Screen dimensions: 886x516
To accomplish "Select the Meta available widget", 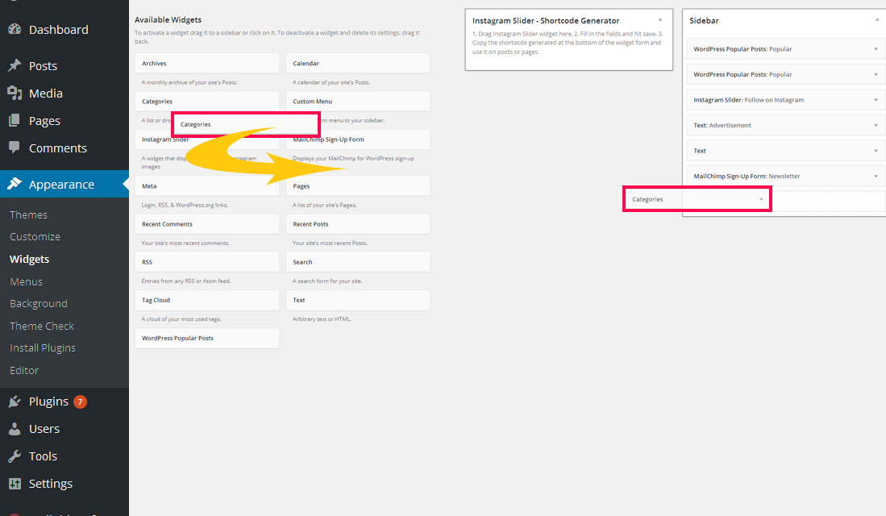I will (207, 186).
